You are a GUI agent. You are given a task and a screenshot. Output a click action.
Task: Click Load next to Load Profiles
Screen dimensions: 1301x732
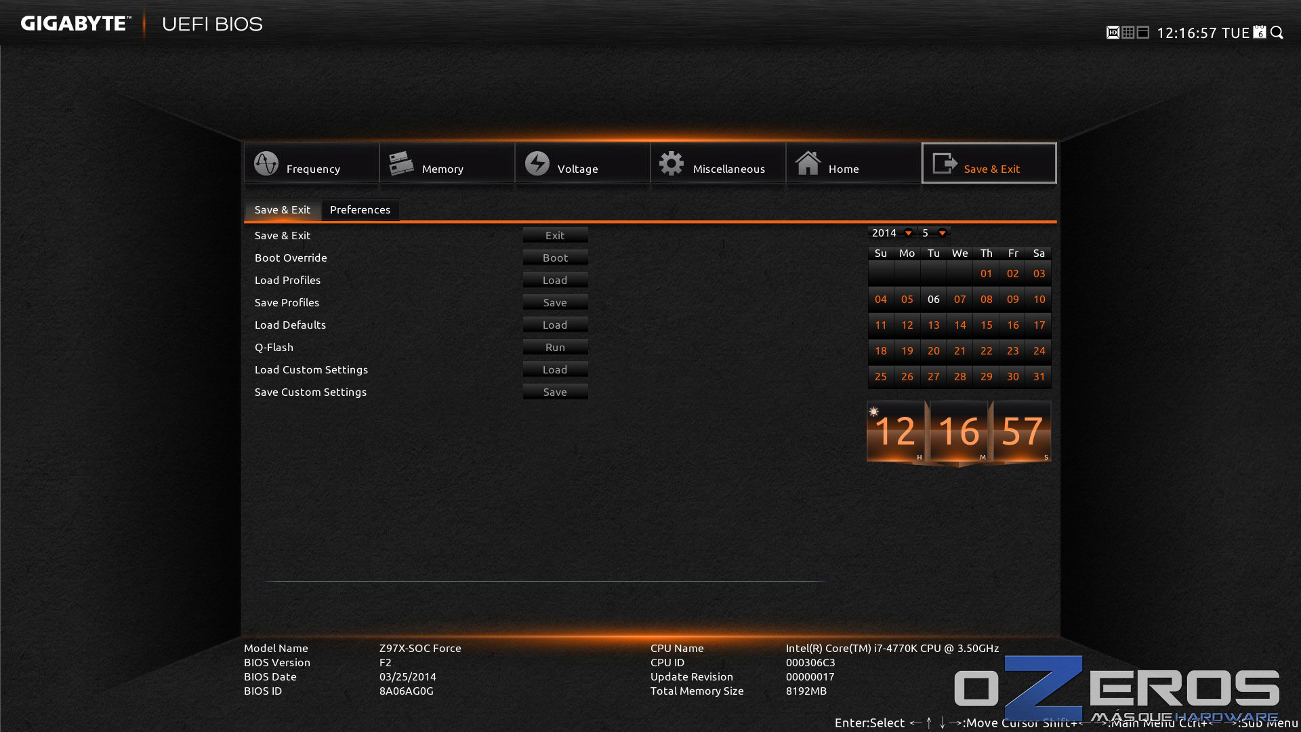(x=555, y=280)
